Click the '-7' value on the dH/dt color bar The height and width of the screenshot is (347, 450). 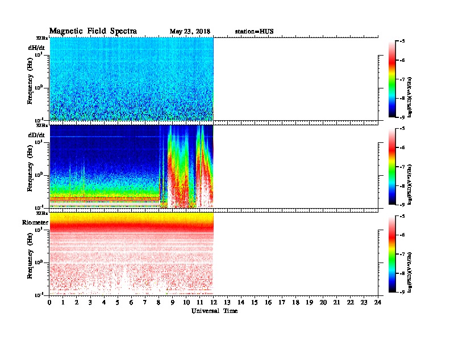(x=402, y=79)
